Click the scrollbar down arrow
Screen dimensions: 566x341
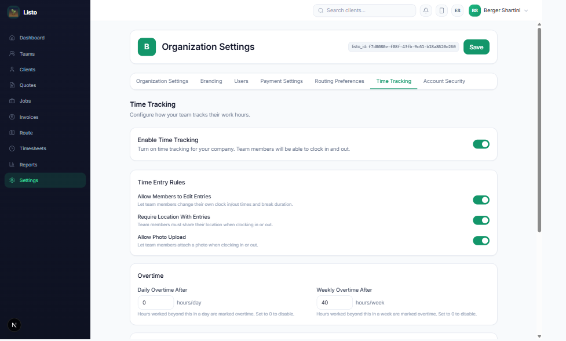click(x=539, y=336)
